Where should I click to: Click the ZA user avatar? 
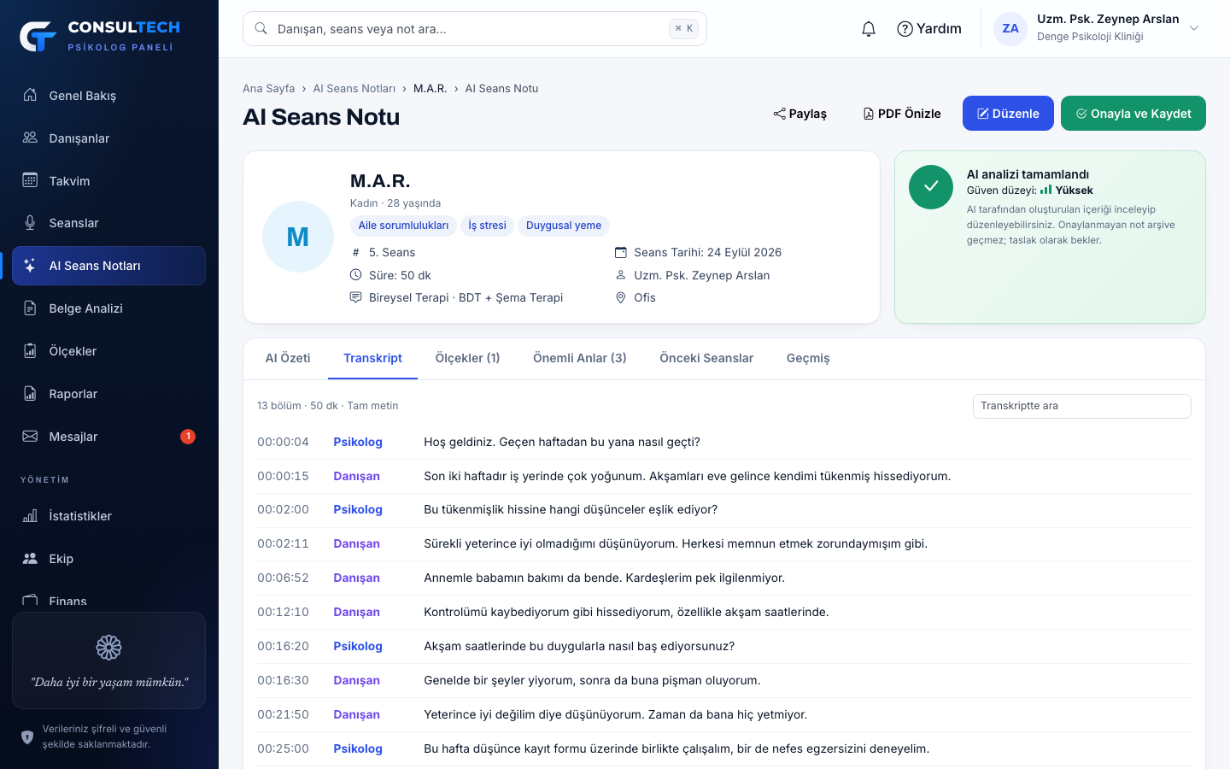click(1010, 29)
